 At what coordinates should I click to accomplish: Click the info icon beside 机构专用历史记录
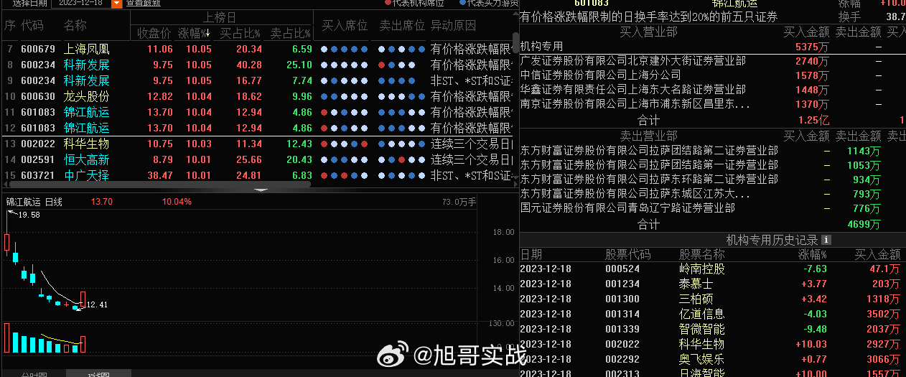point(826,240)
